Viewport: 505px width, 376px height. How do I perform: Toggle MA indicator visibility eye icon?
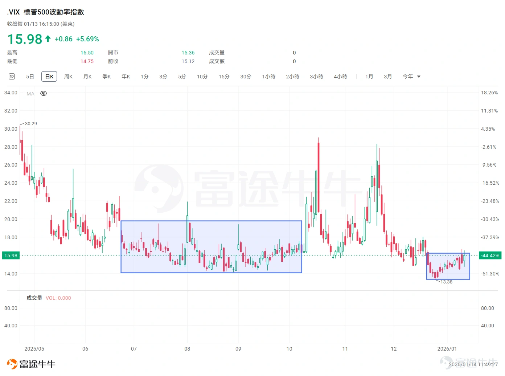pos(44,94)
